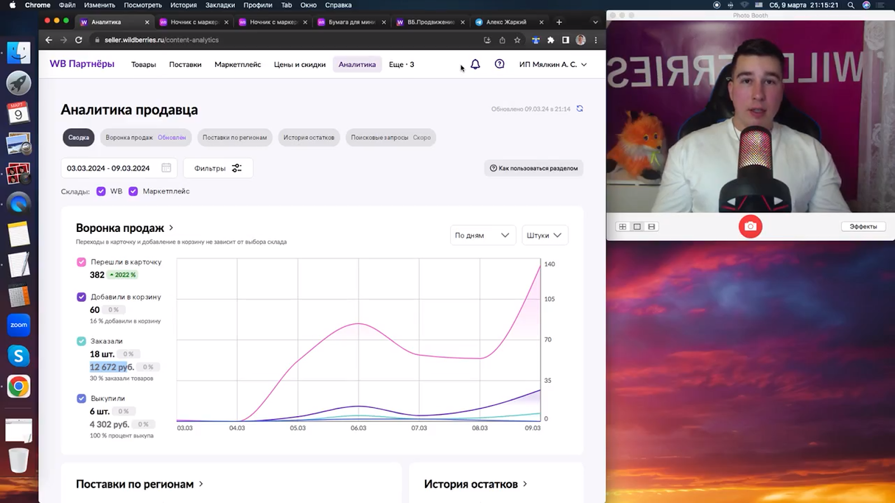
Task: Open the Поставки navigation item
Action: click(x=185, y=64)
